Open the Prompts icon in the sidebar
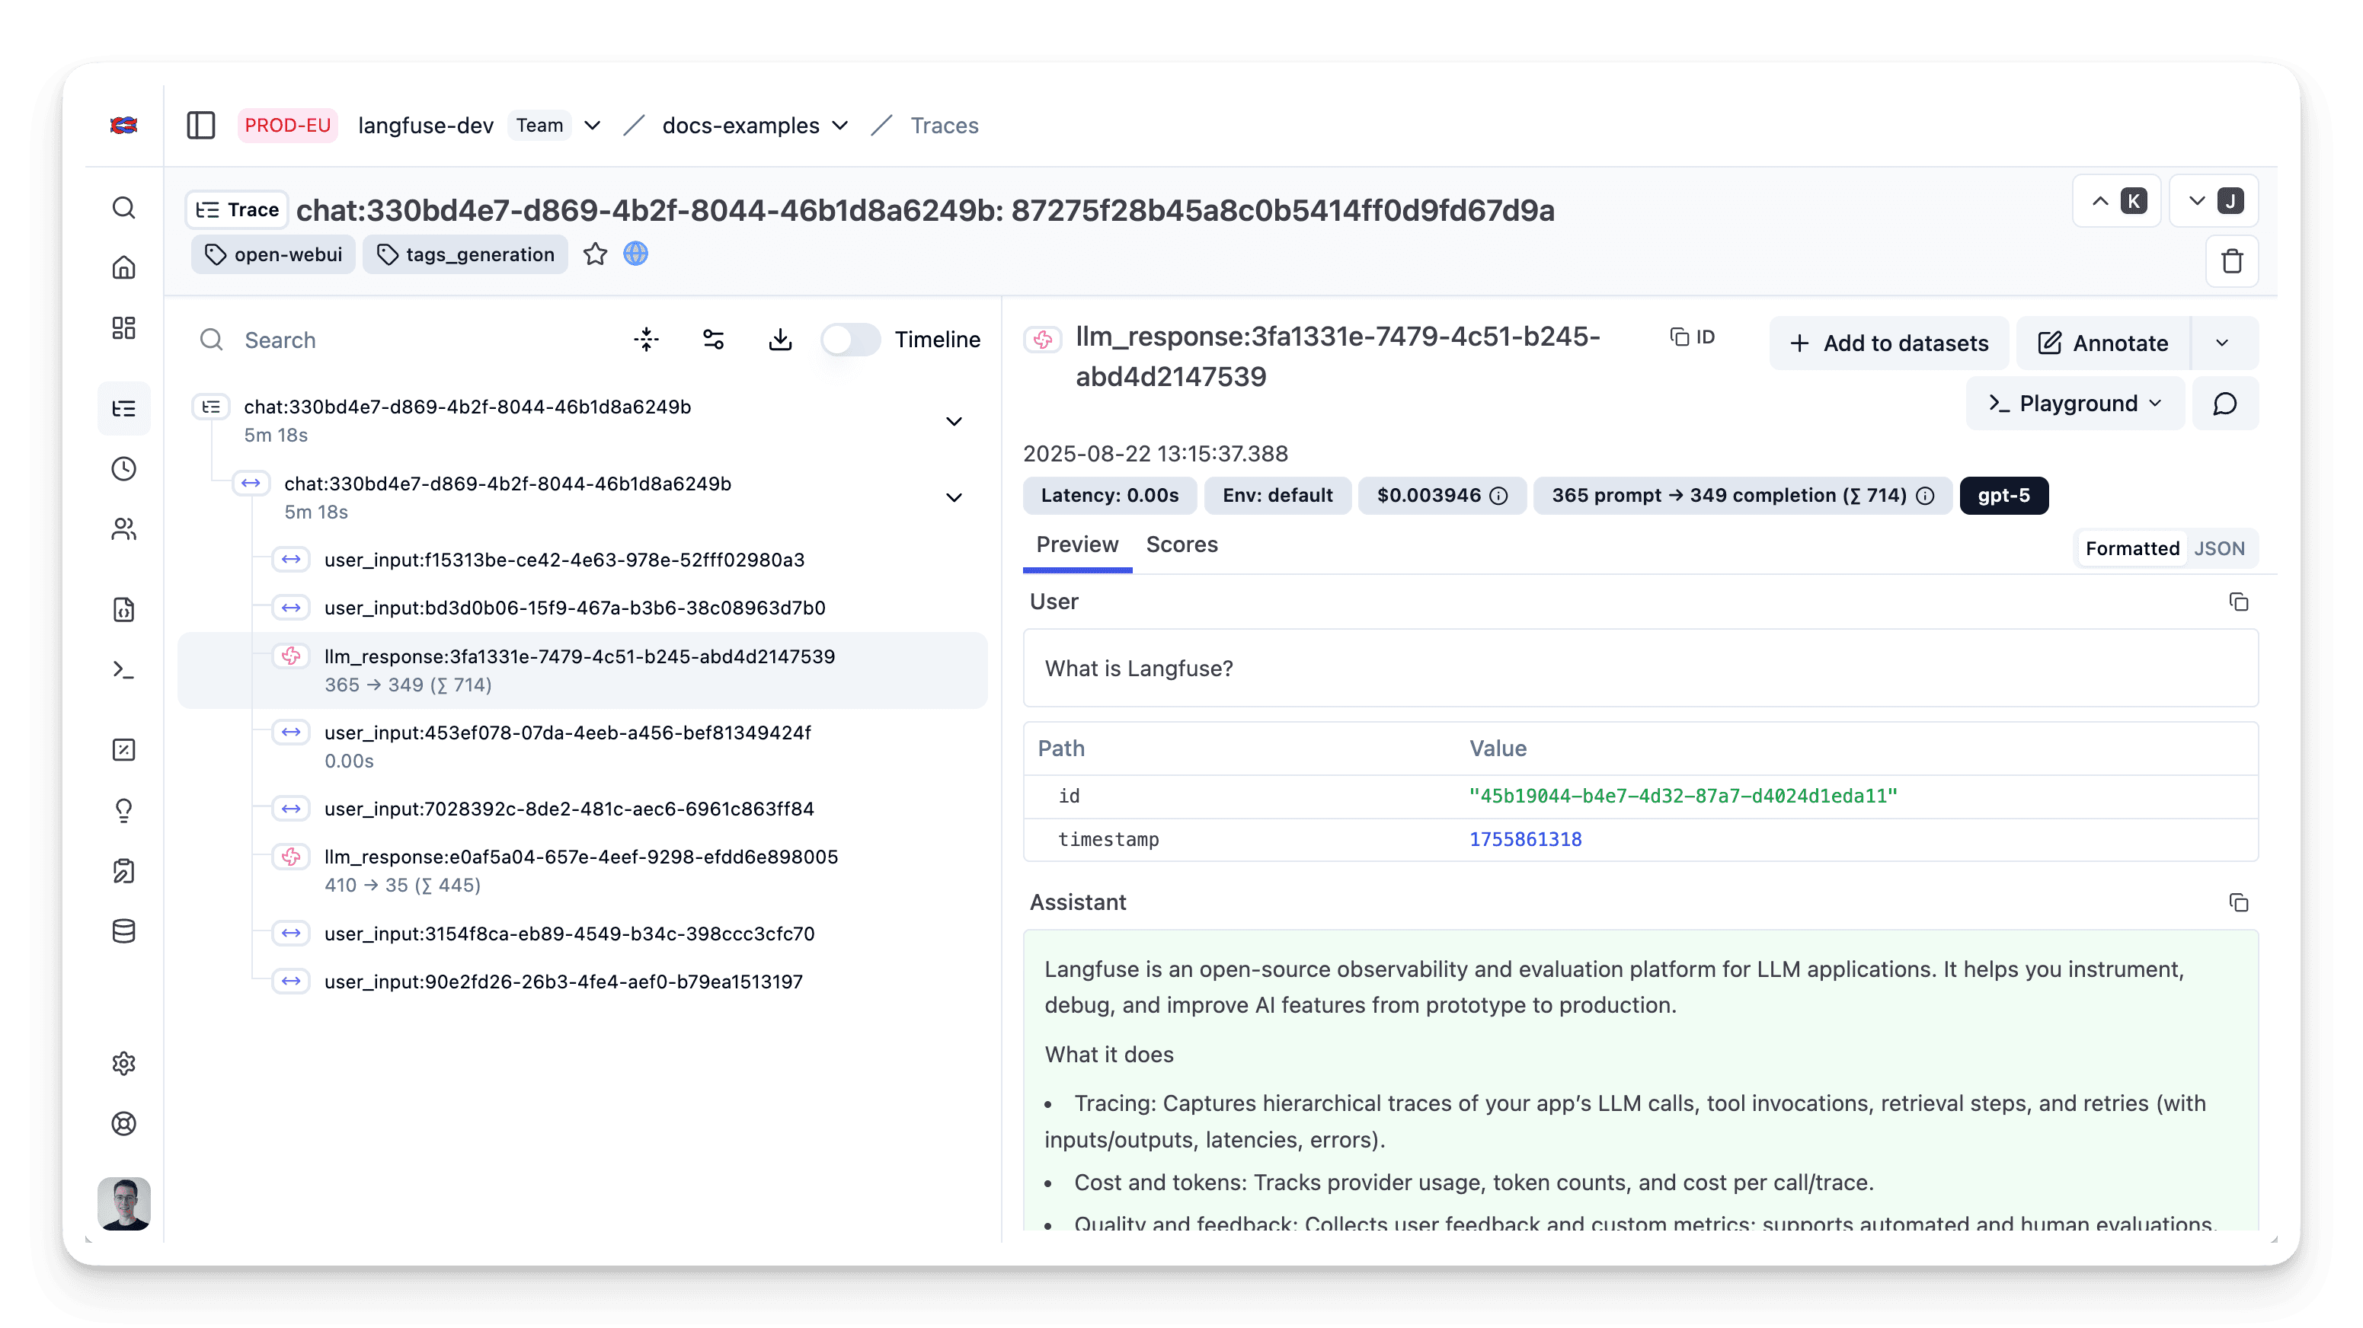Image resolution: width=2363 pixels, height=1328 pixels. (x=124, y=610)
